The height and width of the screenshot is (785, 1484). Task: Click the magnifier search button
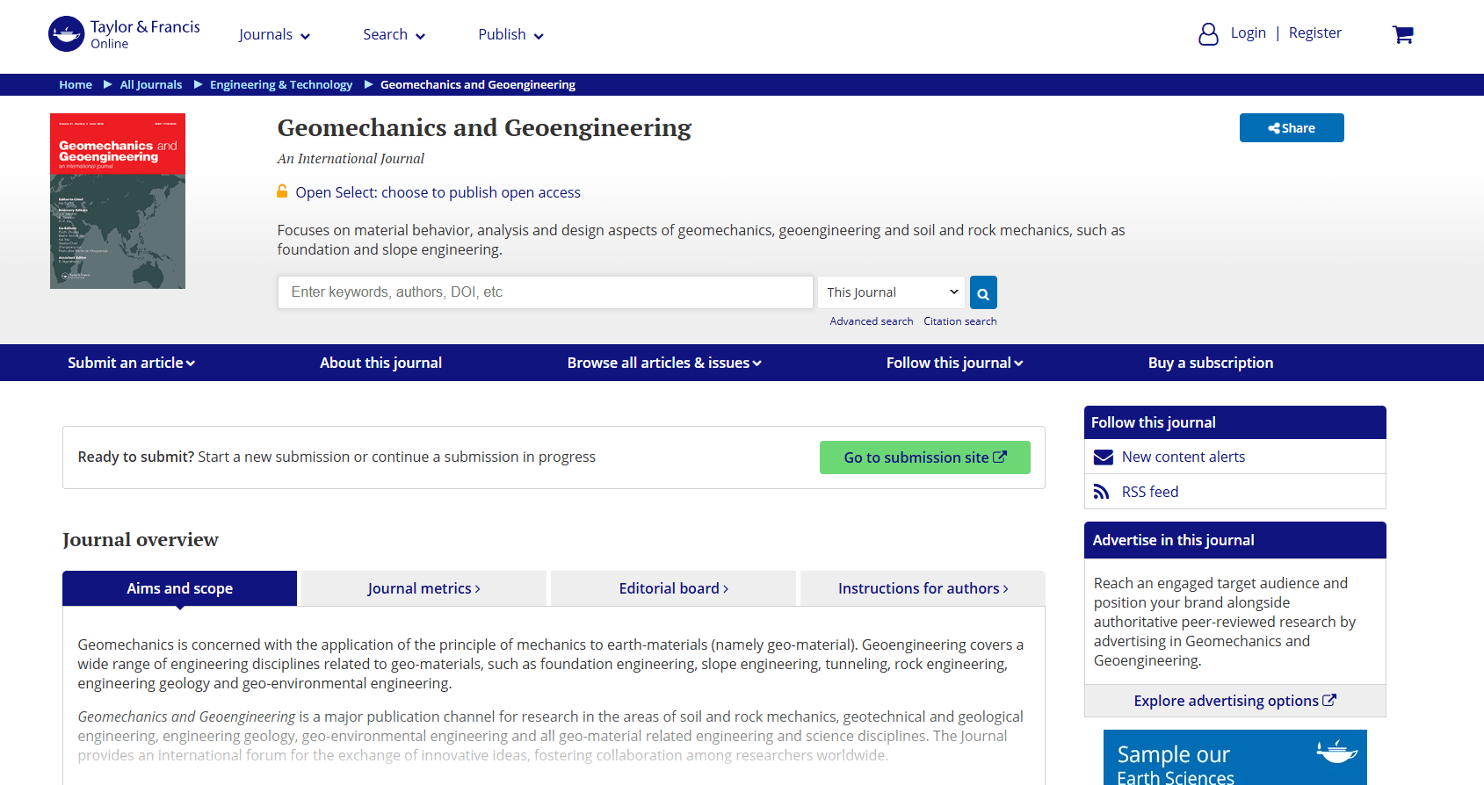983,292
